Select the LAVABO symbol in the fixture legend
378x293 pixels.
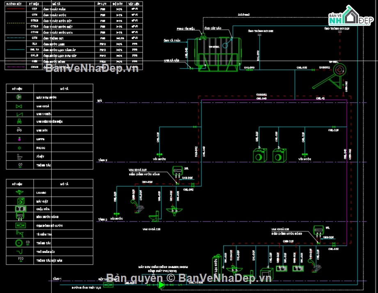click(x=20, y=192)
